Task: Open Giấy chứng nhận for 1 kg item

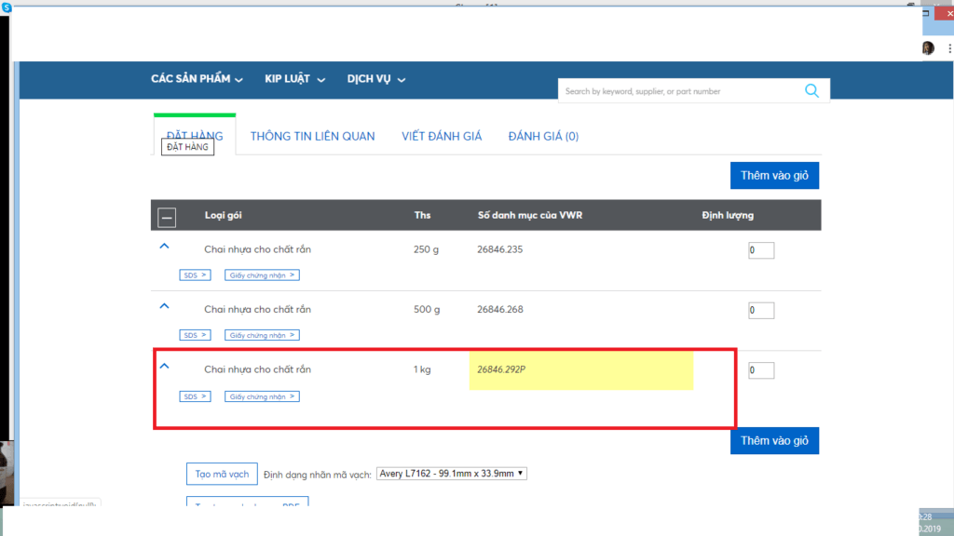Action: [262, 396]
